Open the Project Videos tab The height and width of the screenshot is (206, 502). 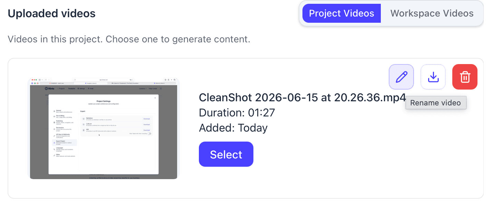[x=341, y=13]
